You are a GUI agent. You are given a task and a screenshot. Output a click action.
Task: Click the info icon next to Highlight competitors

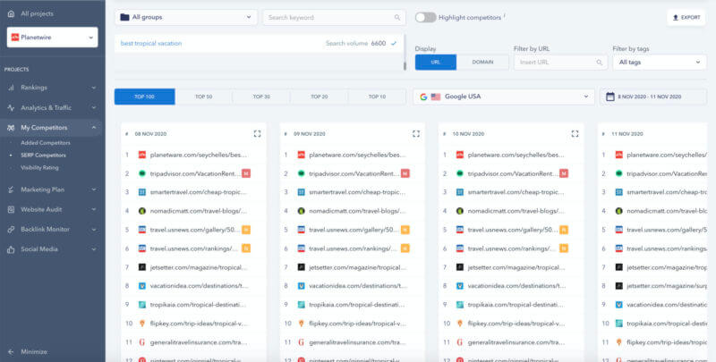click(x=505, y=16)
